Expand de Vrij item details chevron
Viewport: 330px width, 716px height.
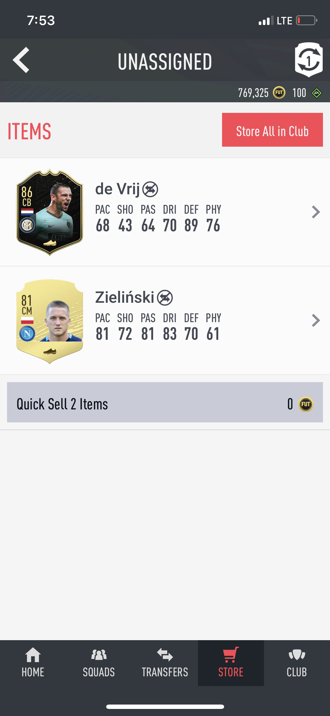[316, 212]
